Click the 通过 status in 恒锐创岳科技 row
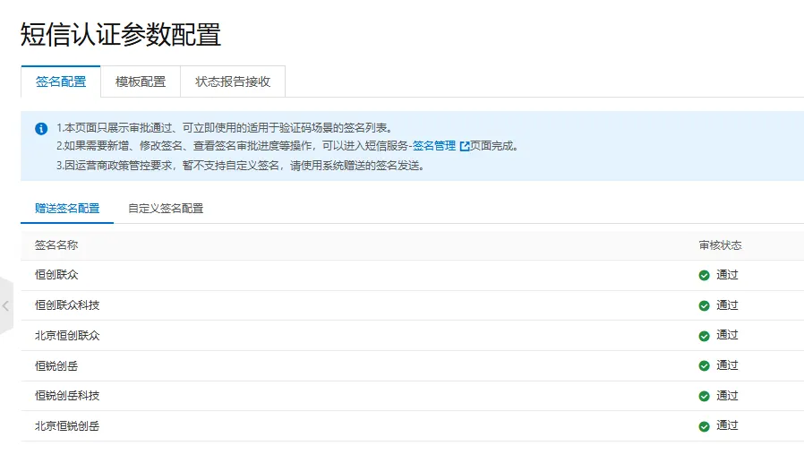 tap(727, 395)
